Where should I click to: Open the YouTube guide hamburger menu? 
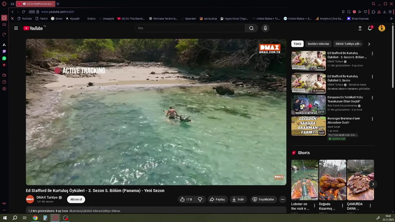16,28
